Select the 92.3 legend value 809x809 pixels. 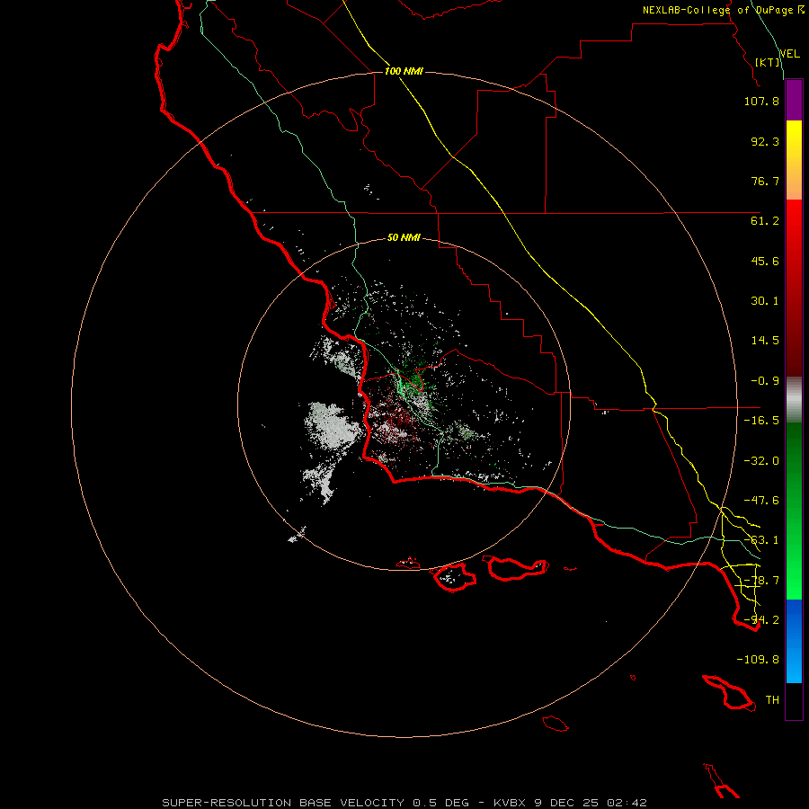(x=765, y=141)
